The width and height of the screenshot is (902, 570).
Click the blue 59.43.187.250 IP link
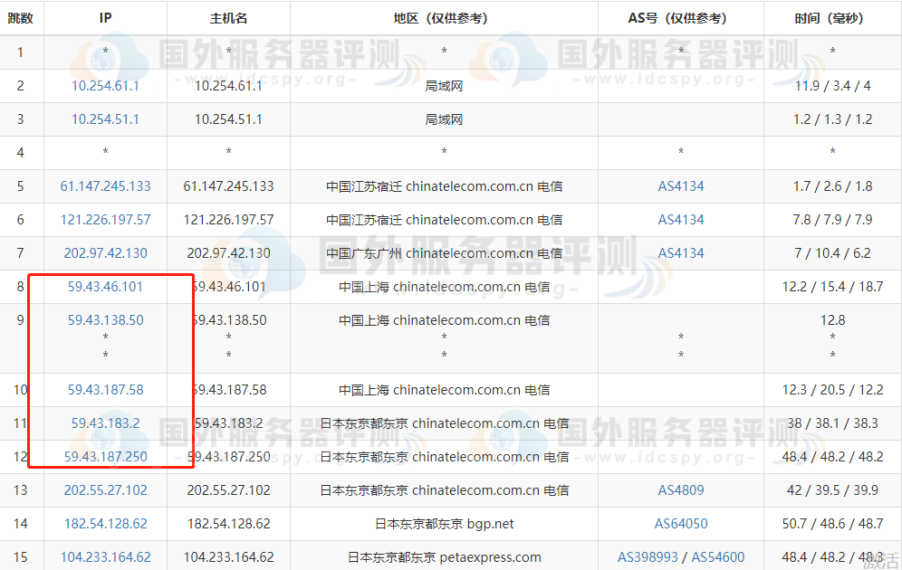tap(105, 457)
